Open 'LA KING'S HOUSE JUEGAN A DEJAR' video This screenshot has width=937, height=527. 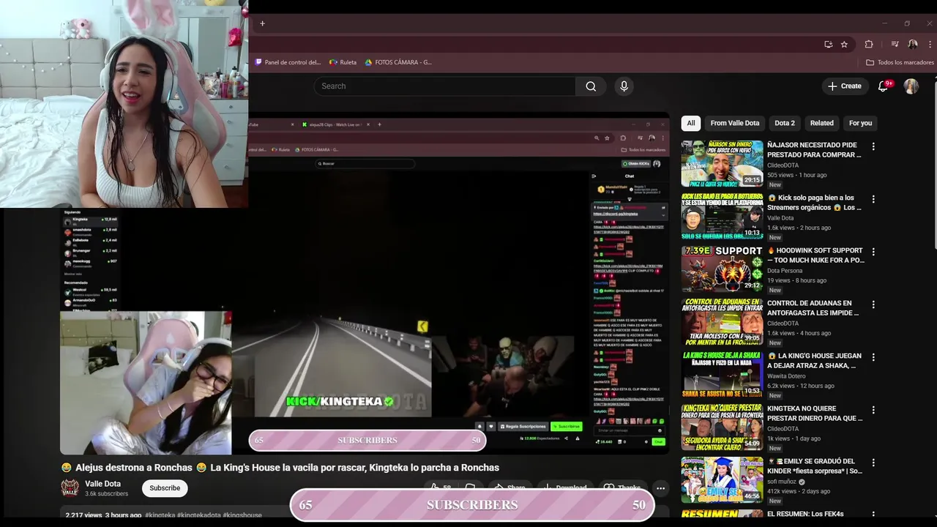click(x=722, y=375)
